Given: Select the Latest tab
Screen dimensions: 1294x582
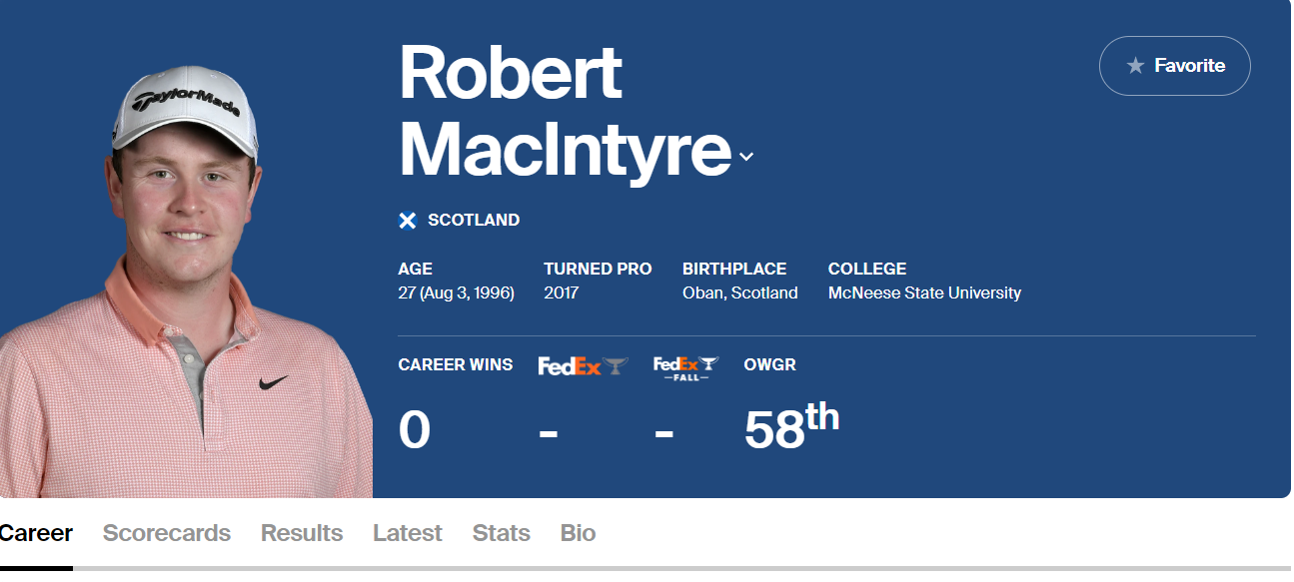Looking at the screenshot, I should click(x=408, y=533).
